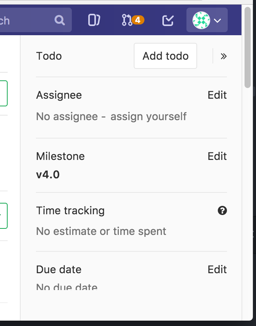The width and height of the screenshot is (256, 326).
Task: Click the upper green outlined button edge
Action: click(x=4, y=93)
